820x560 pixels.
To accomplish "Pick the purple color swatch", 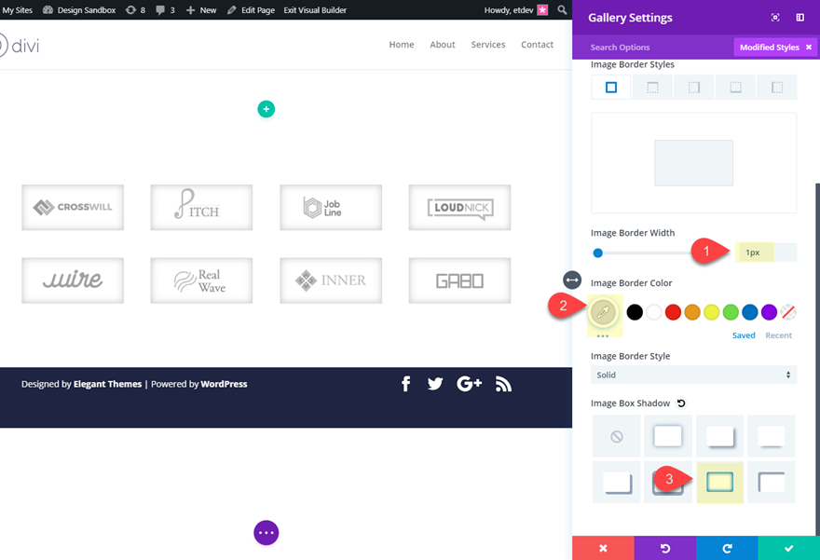I will pos(769,312).
